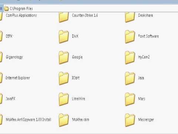Click the folder icon in the address bar
The width and height of the screenshot is (178, 134).
pyautogui.click(x=6, y=9)
